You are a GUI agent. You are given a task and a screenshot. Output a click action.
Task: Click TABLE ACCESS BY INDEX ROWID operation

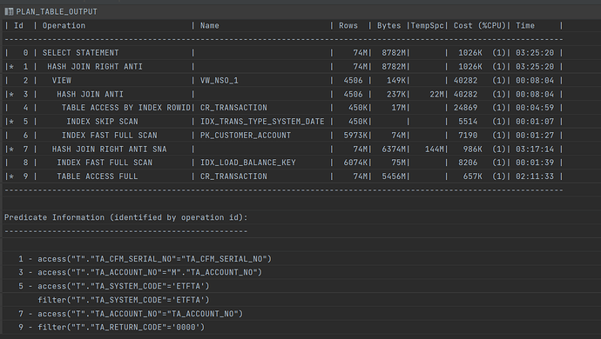coord(126,108)
